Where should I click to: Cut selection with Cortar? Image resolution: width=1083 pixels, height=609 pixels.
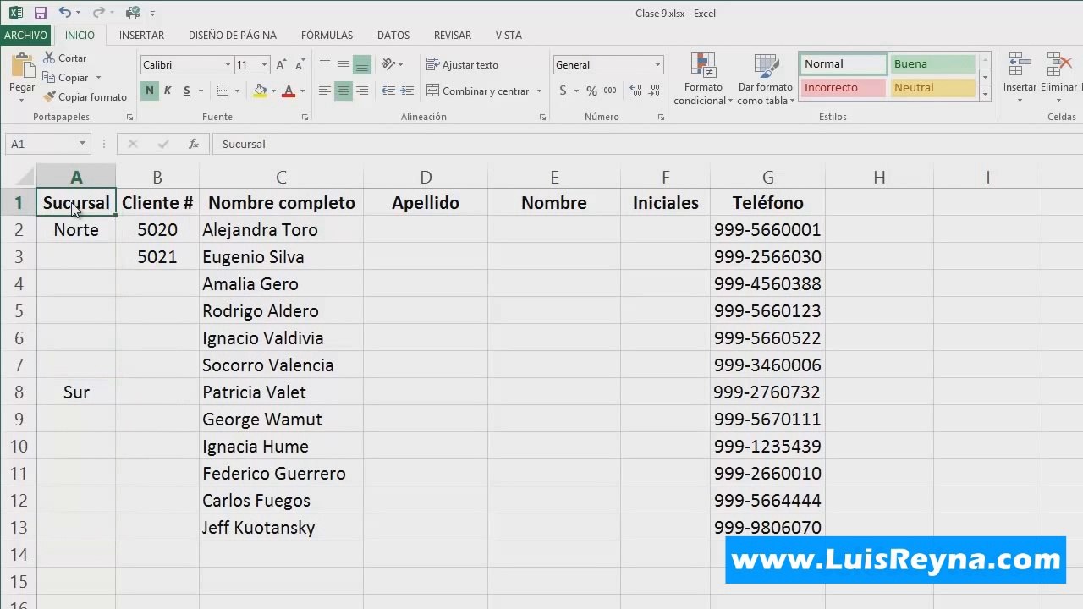pos(64,58)
